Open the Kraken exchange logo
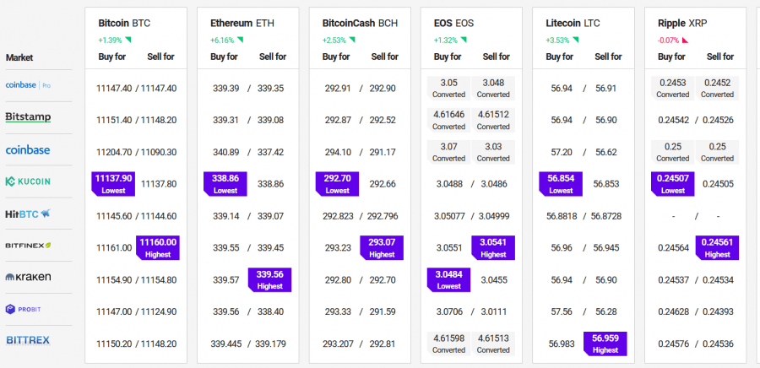The image size is (760, 368). 28,277
